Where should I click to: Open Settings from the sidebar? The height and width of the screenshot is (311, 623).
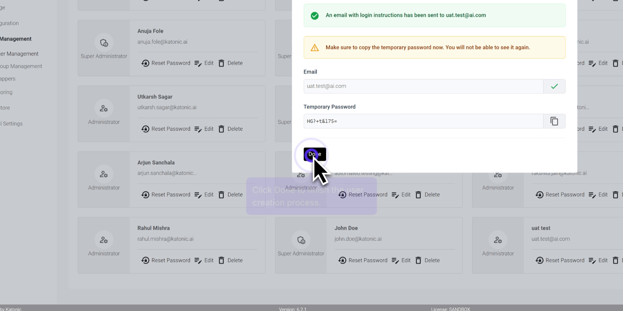(11, 123)
